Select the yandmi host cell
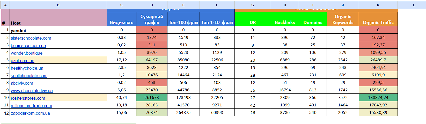The width and height of the screenshot is (426, 124). click(58, 30)
